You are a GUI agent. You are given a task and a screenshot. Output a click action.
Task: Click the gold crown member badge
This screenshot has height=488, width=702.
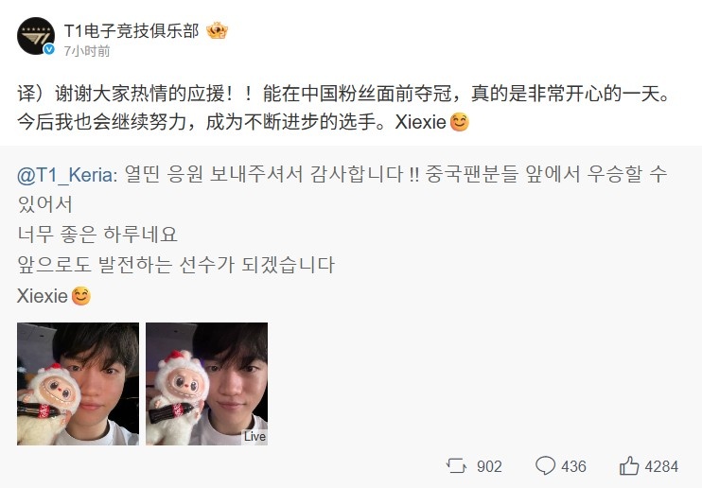coord(218,30)
